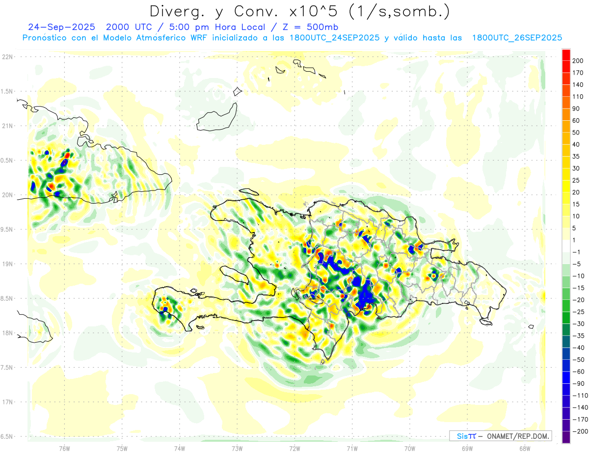Click the 17N latitude label
The image size is (589, 455).
pyautogui.click(x=7, y=402)
